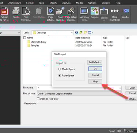Screen dimensions: 137x133
Task: Enable Open as read-only checkbox
Action: pyautogui.click(x=38, y=99)
